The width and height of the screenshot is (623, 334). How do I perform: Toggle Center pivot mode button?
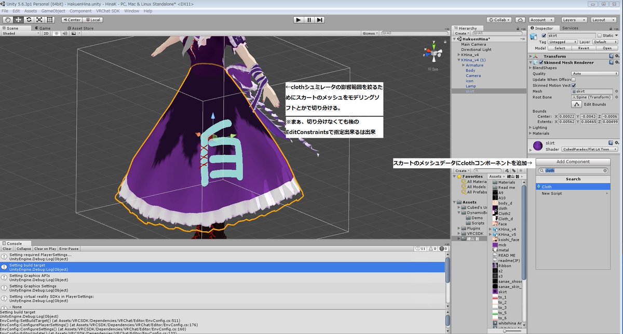[71, 20]
